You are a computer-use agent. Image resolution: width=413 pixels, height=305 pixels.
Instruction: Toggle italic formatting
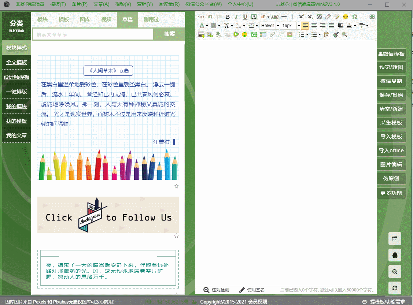(236, 17)
